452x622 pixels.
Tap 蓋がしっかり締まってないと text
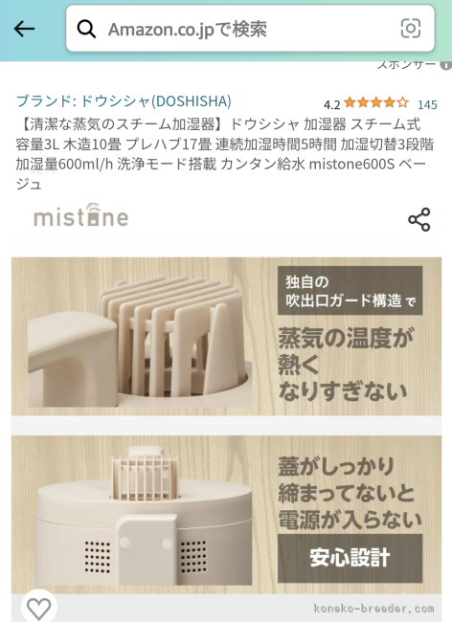[x=346, y=479]
